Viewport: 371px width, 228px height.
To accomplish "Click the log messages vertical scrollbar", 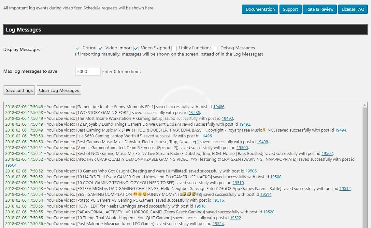I will (365, 162).
